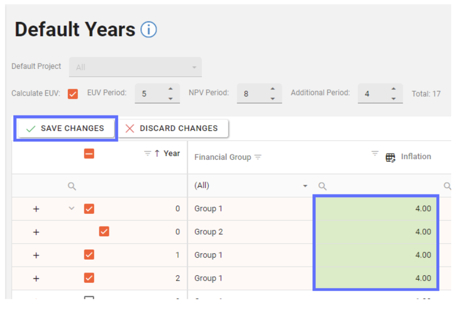Click the Save Changes button
Screen dimensions: 464x311
click(65, 129)
